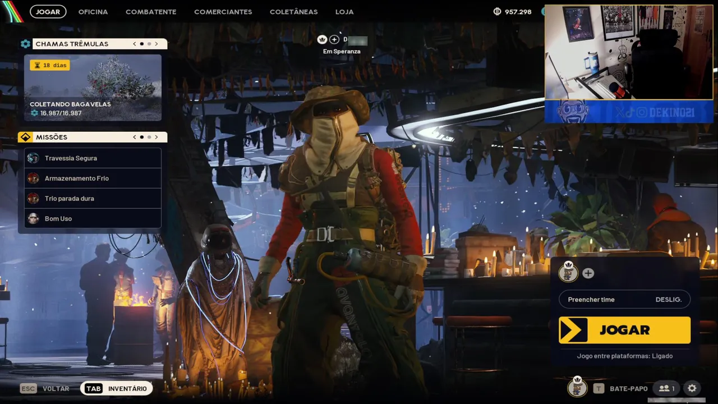
Task: Click the coin currency icon
Action: (x=497, y=11)
